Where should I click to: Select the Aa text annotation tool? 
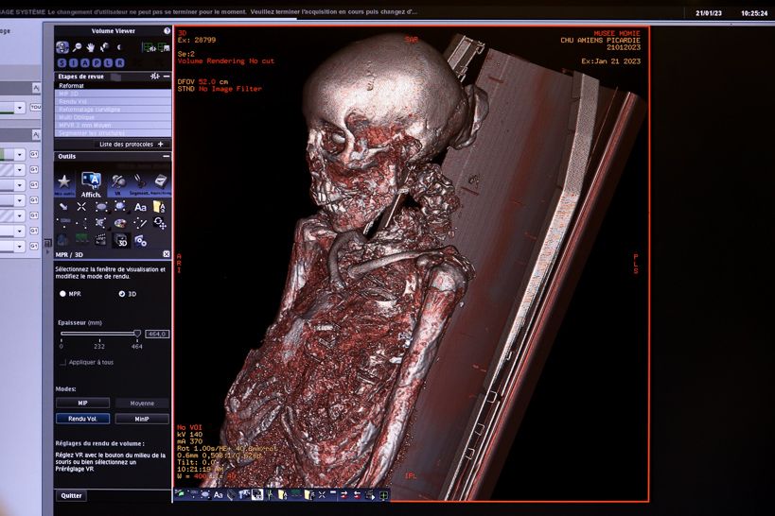pyautogui.click(x=140, y=207)
